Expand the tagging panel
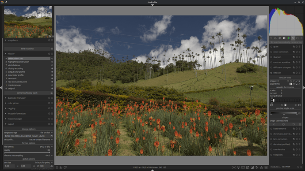The width and height of the screenshot is (305, 171). click(5, 108)
